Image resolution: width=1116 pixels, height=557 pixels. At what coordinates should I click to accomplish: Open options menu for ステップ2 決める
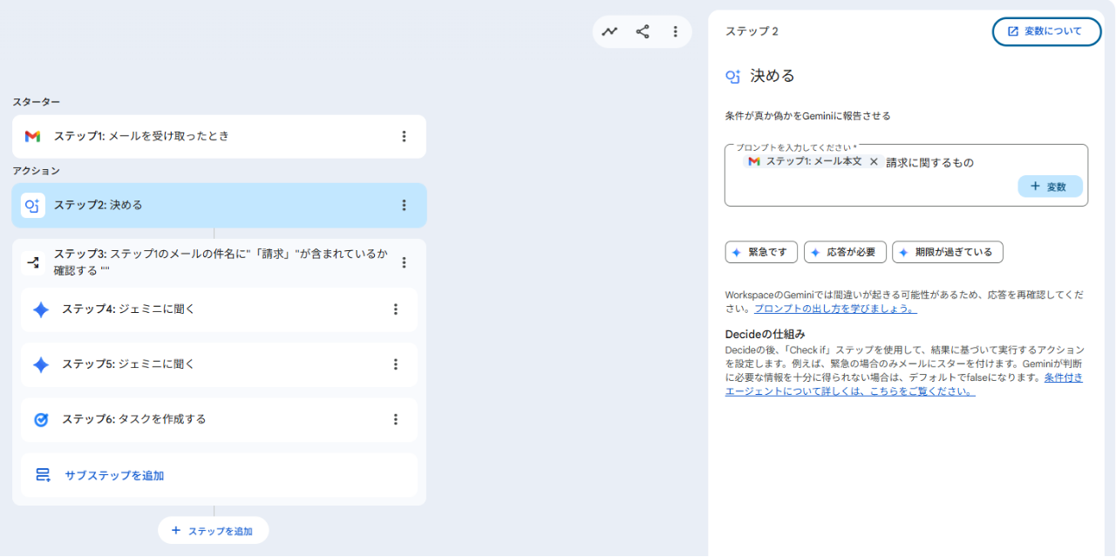(404, 205)
